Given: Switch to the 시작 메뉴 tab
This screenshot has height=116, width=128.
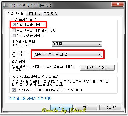Looking at the screenshot, I should pos(34,14).
